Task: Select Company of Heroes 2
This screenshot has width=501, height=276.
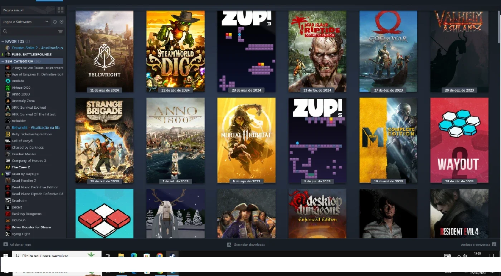Action: 29,161
